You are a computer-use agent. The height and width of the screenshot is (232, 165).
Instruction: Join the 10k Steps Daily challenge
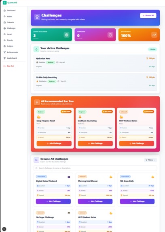[x=137, y=201]
